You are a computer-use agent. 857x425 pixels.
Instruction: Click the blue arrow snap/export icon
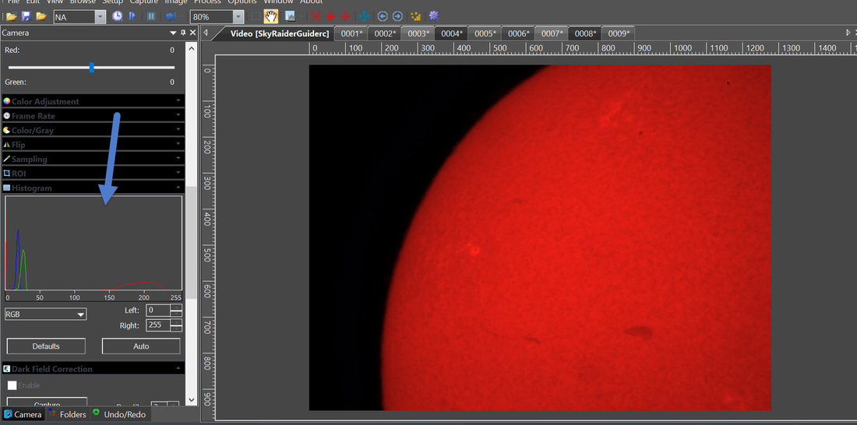(171, 16)
